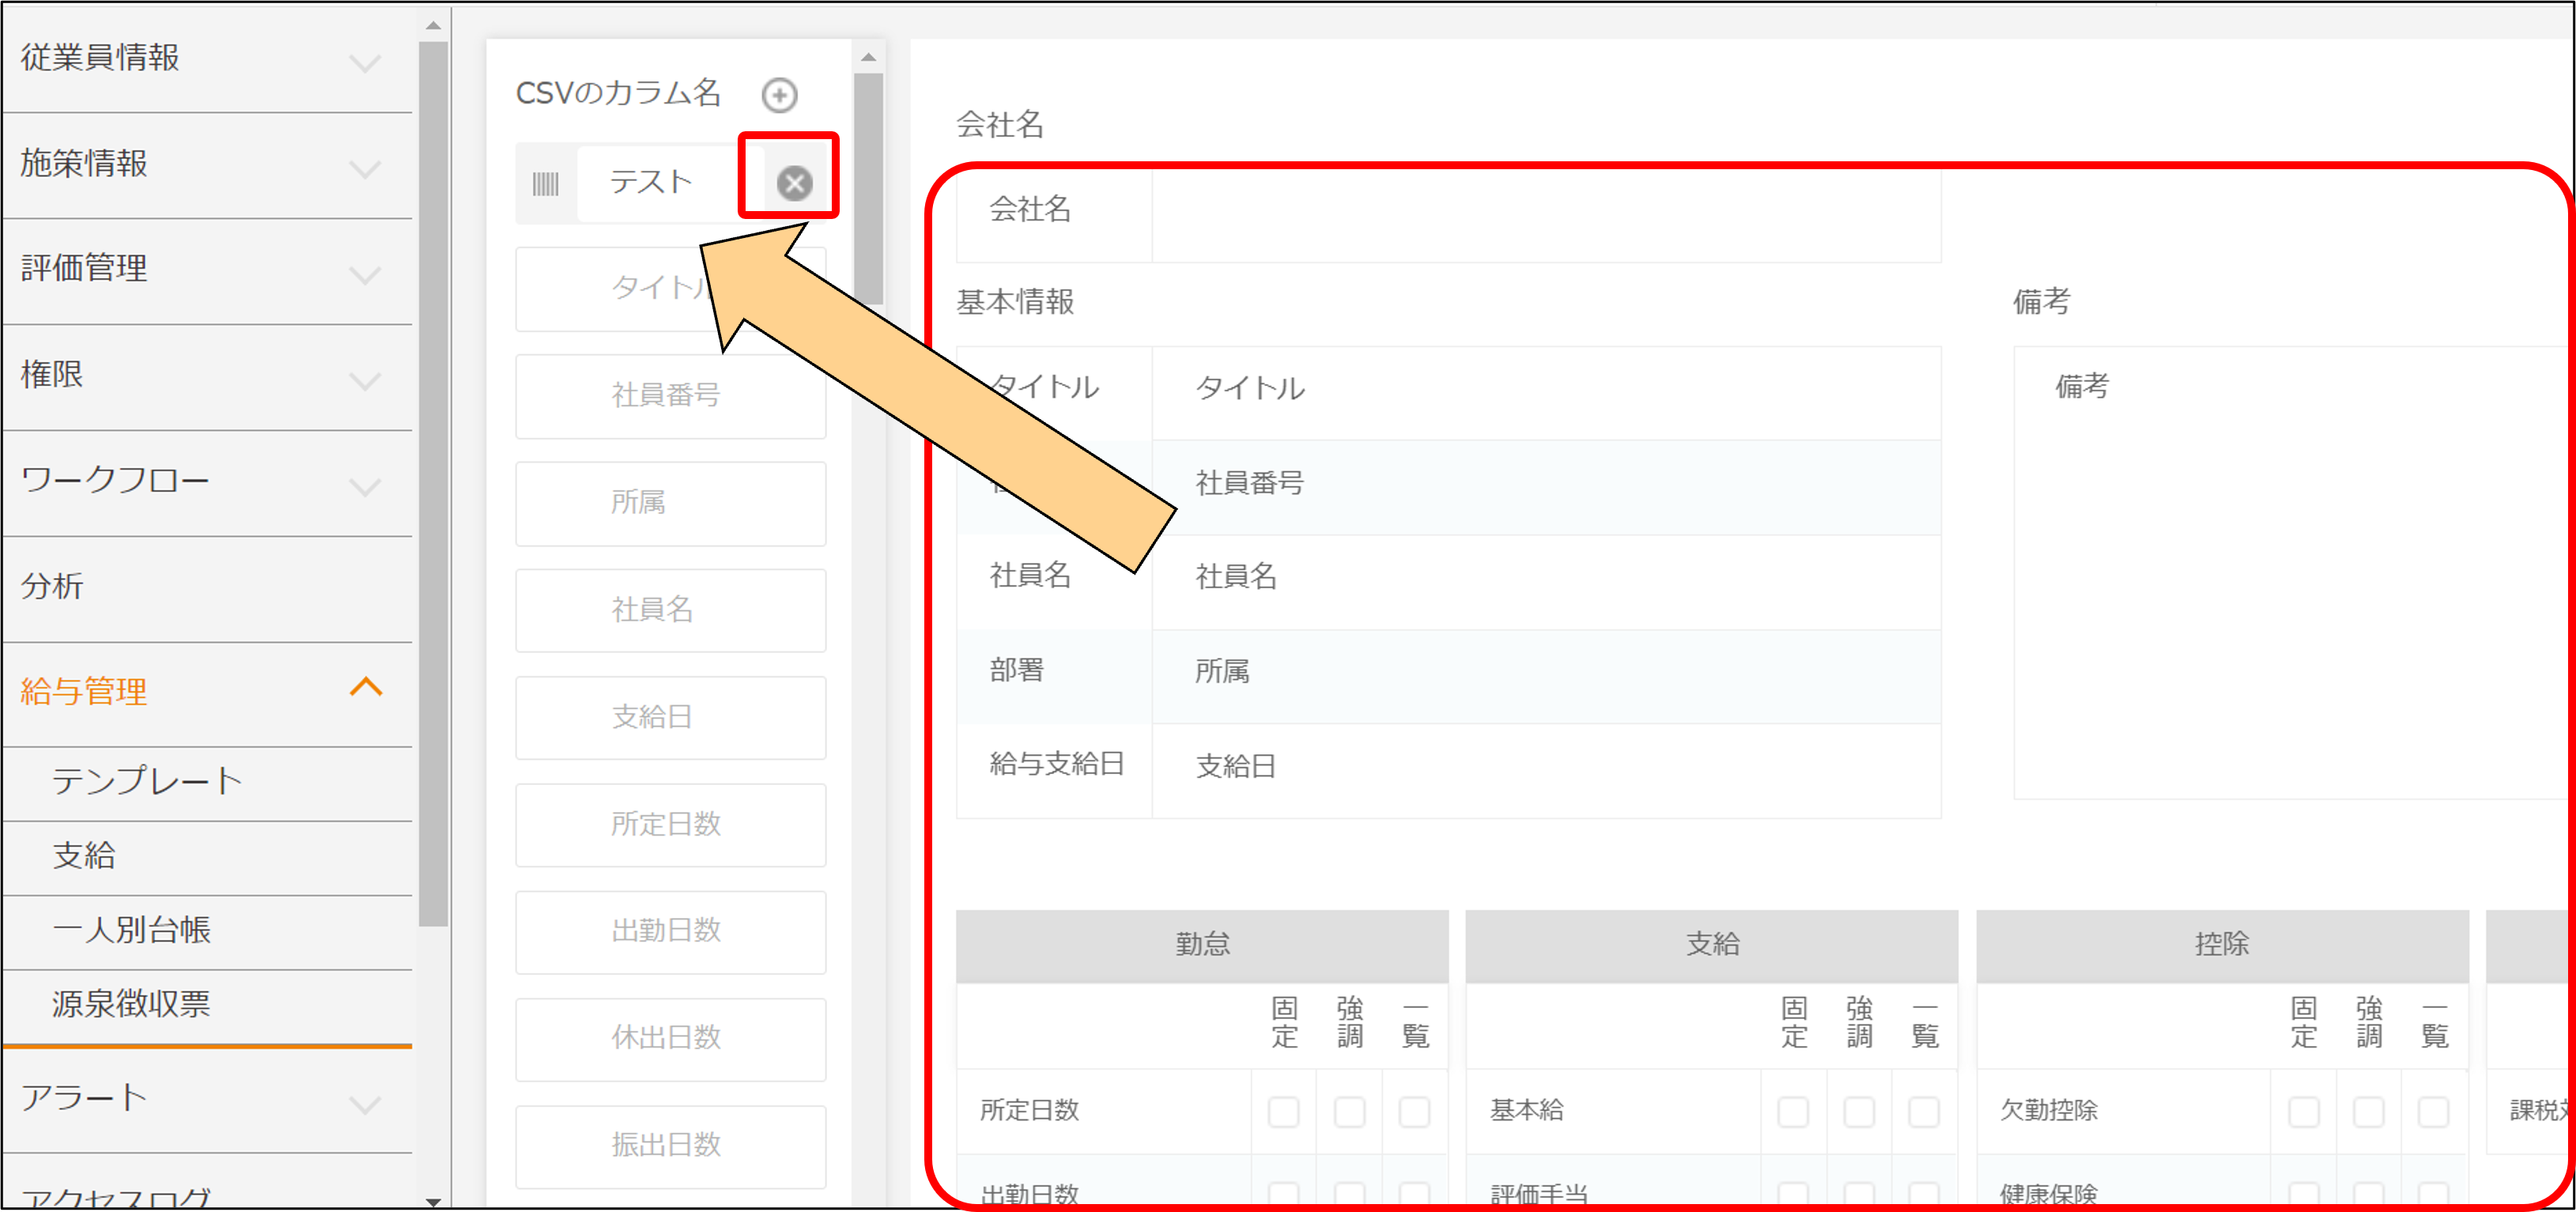The width and height of the screenshot is (2576, 1212).
Task: Toggle 強調 checkbox for 基本給
Action: (1858, 1111)
